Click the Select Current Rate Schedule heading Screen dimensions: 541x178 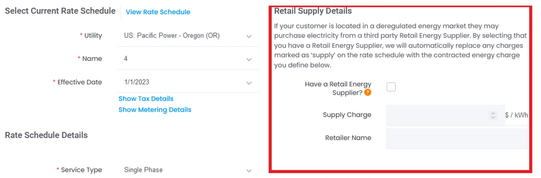(60, 11)
